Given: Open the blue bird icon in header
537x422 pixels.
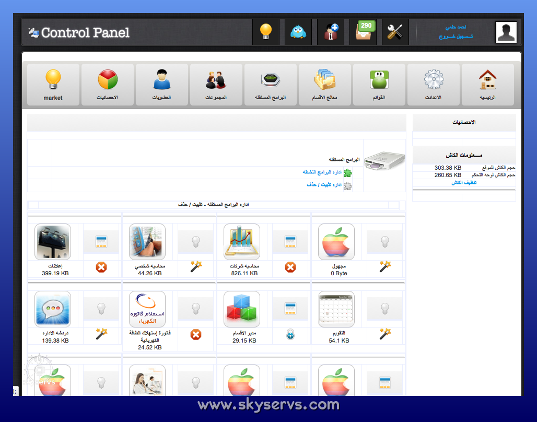Looking at the screenshot, I should pos(298,32).
